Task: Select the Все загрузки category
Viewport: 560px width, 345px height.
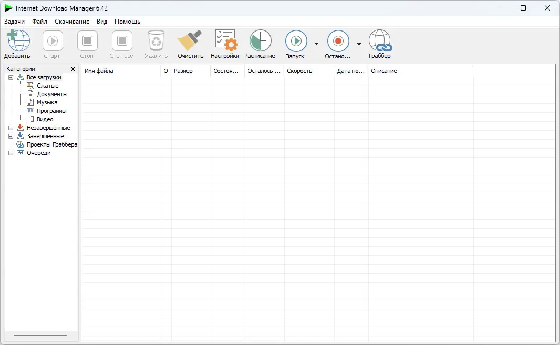Action: click(x=44, y=78)
